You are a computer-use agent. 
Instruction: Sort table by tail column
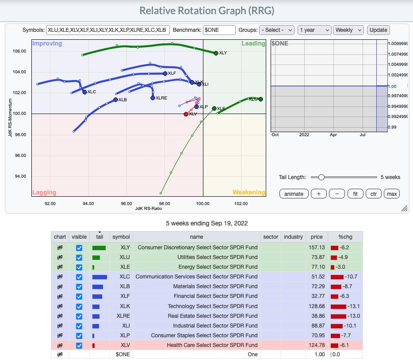pyautogui.click(x=99, y=237)
